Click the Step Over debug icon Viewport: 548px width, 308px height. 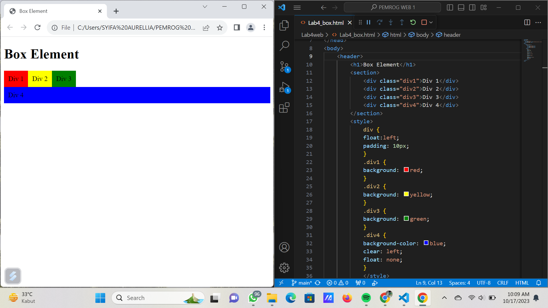click(380, 22)
